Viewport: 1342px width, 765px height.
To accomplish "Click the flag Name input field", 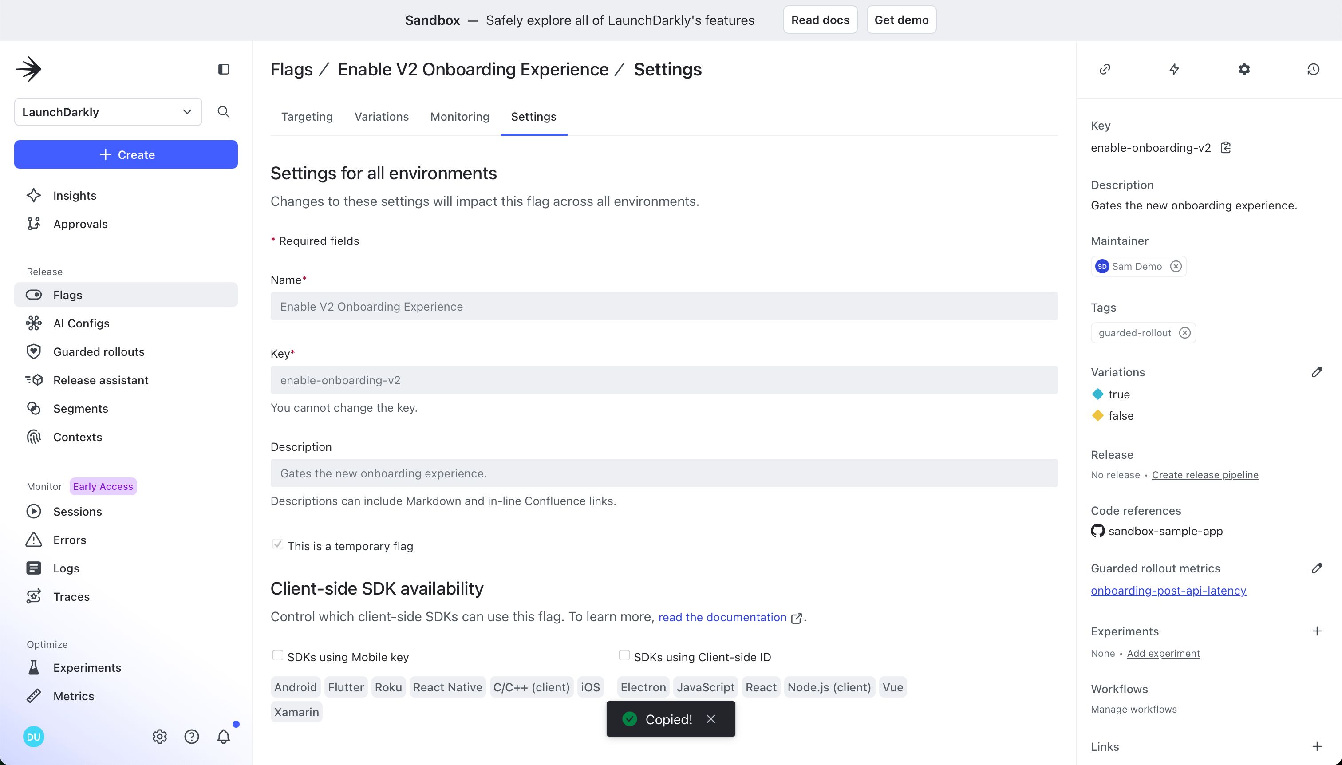I will [663, 306].
